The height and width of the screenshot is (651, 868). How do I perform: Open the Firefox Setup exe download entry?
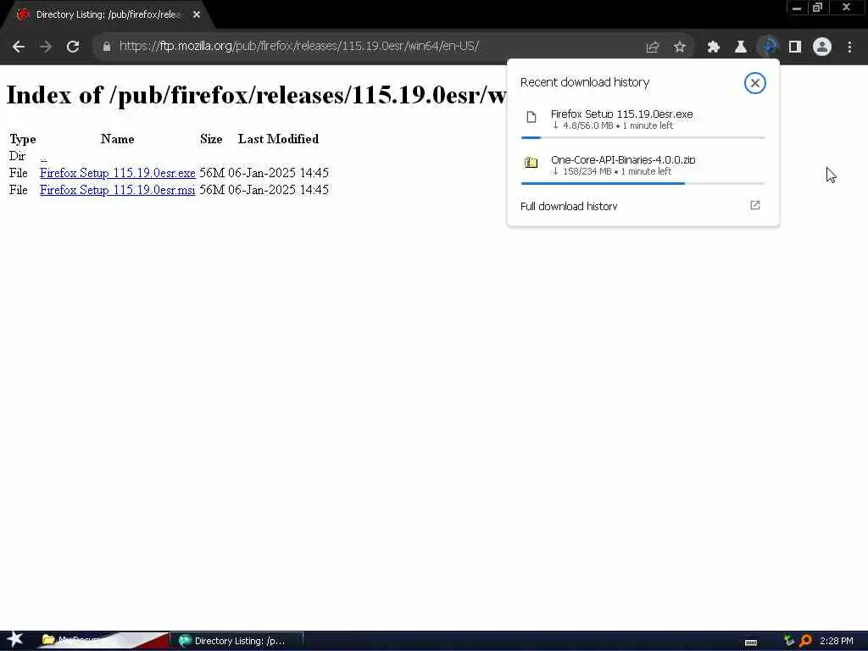(643, 120)
